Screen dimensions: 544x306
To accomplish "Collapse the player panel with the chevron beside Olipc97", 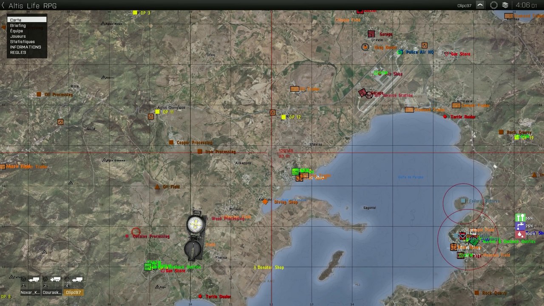I will [x=480, y=6].
